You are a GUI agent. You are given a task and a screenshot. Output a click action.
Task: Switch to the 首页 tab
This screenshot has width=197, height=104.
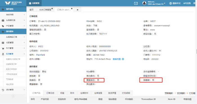coord(32,10)
